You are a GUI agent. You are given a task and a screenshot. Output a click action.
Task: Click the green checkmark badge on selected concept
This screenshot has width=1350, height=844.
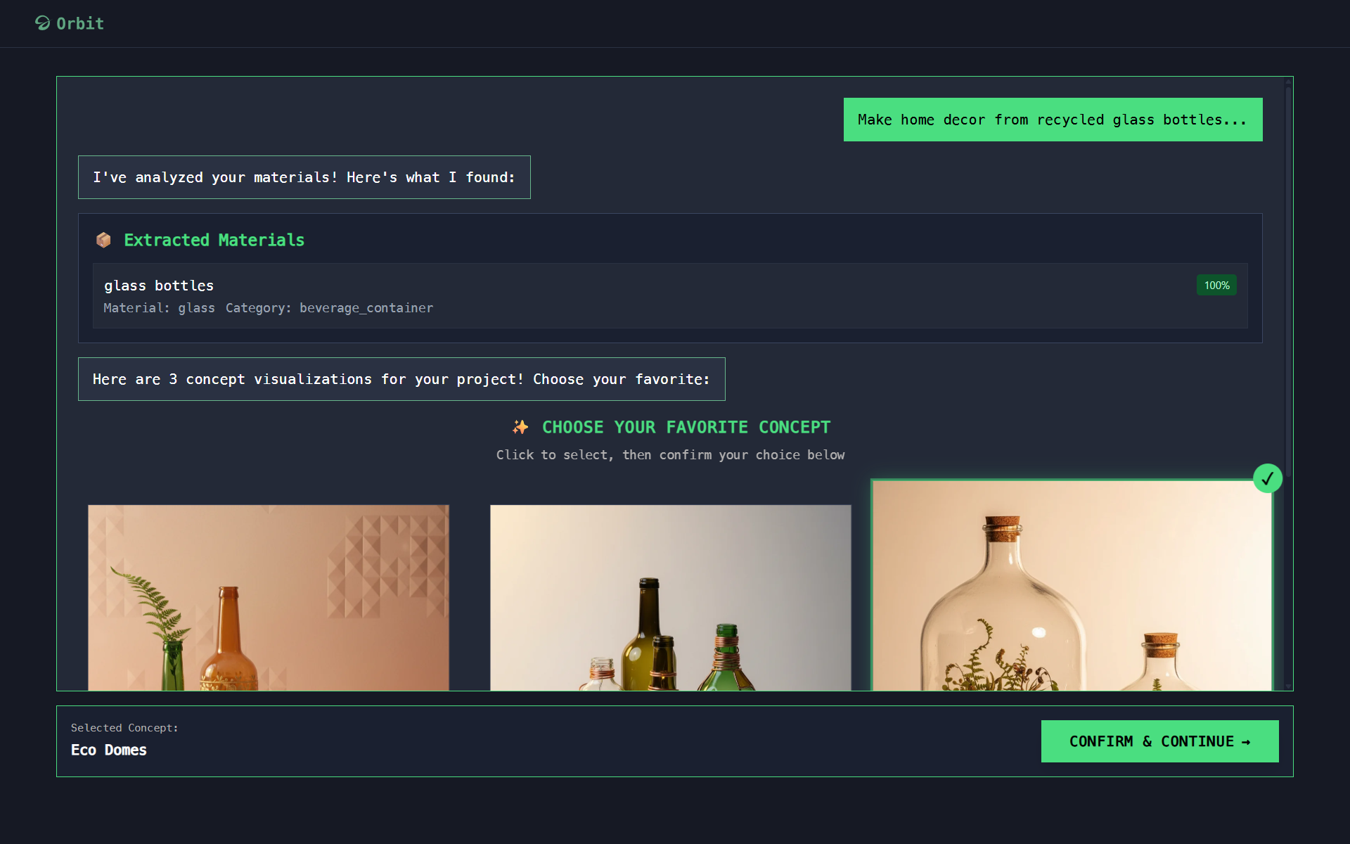click(1267, 479)
